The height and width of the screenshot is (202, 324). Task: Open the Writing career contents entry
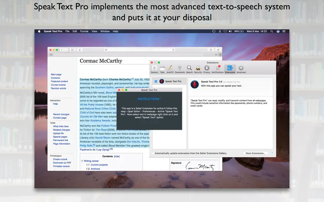(91, 161)
